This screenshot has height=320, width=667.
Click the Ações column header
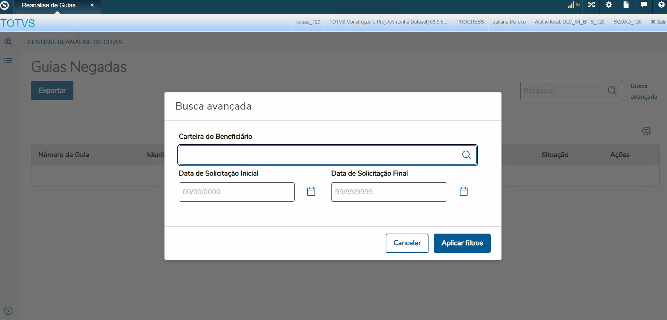point(620,155)
